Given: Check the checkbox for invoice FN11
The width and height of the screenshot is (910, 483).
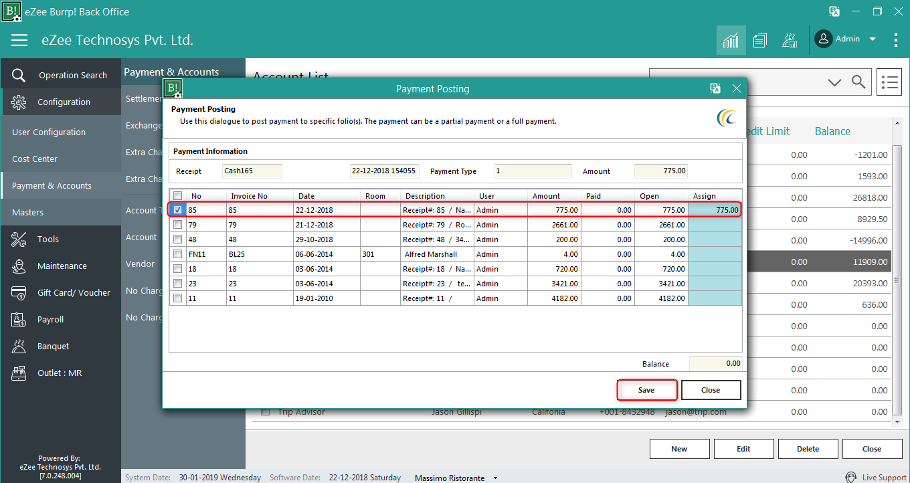Looking at the screenshot, I should pos(177,254).
